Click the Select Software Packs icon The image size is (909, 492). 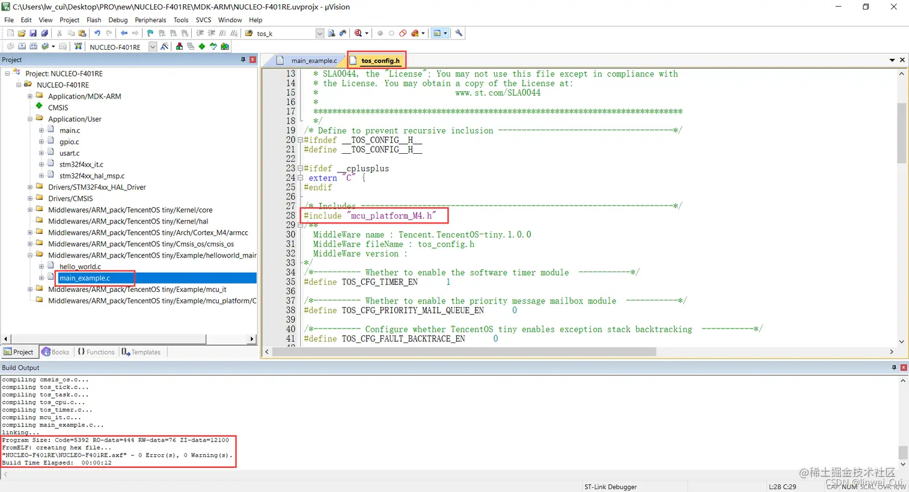click(x=213, y=46)
